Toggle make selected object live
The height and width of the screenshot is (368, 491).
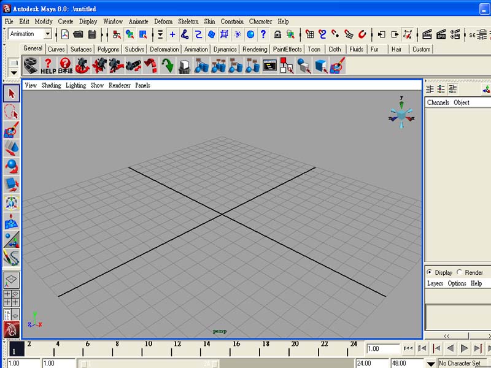click(362, 34)
